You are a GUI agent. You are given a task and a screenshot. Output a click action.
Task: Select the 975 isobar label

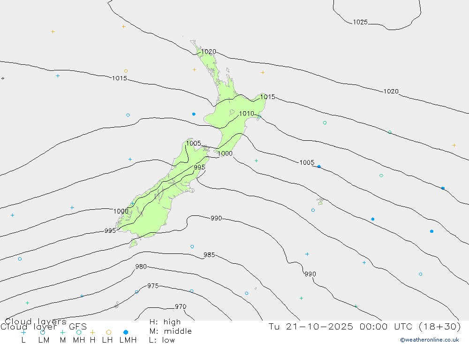[x=153, y=286]
